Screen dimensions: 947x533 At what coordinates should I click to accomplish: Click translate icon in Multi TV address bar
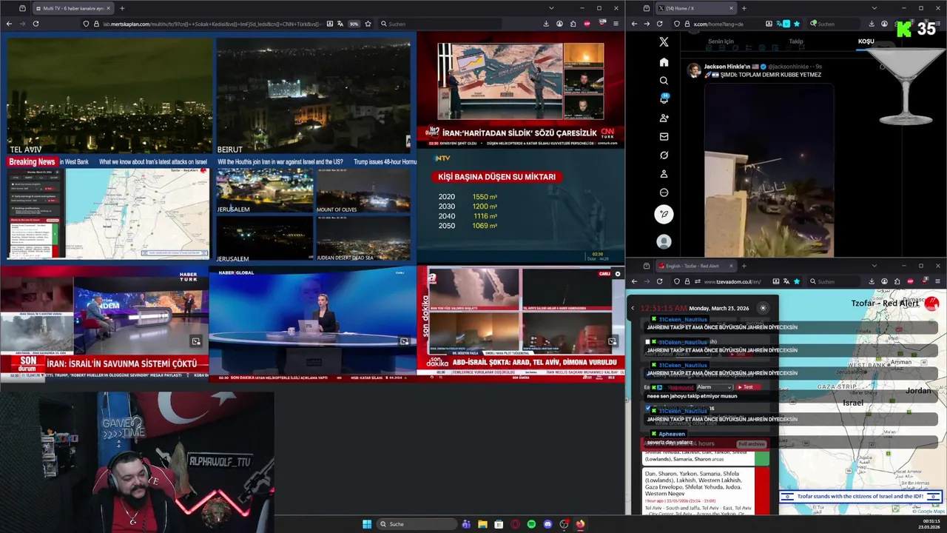point(340,24)
